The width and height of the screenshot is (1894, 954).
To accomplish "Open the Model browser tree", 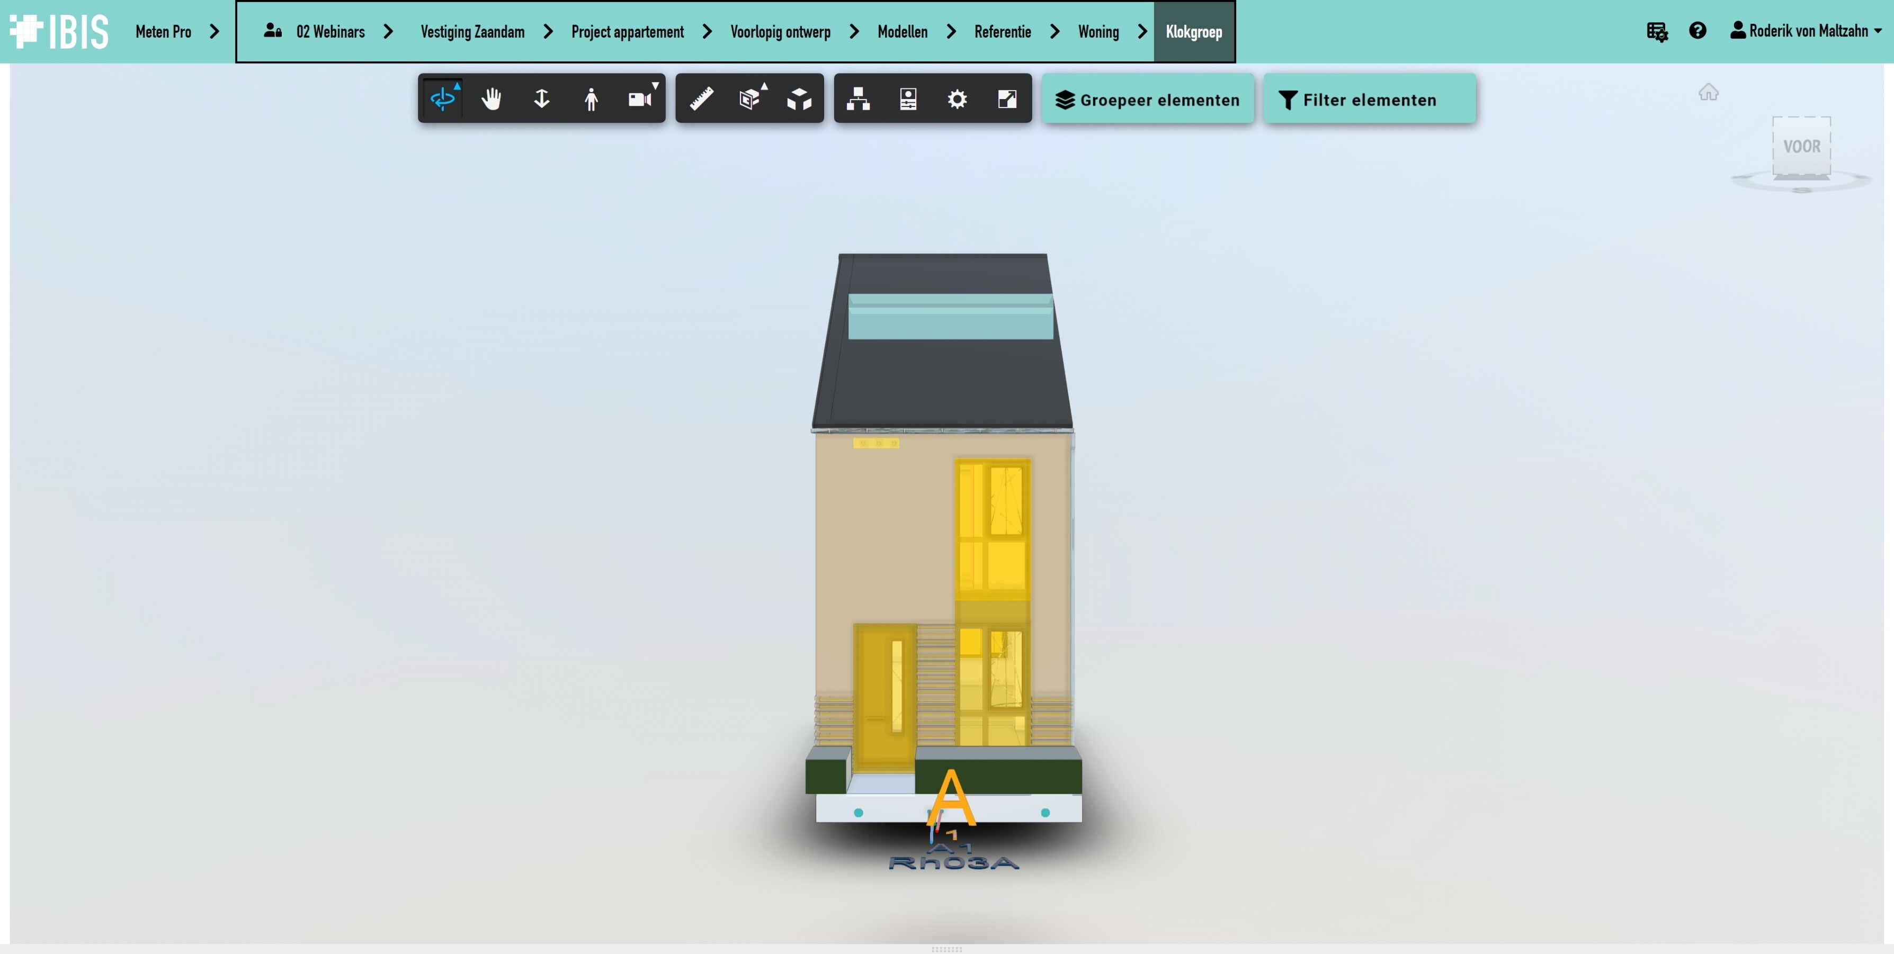I will [858, 98].
